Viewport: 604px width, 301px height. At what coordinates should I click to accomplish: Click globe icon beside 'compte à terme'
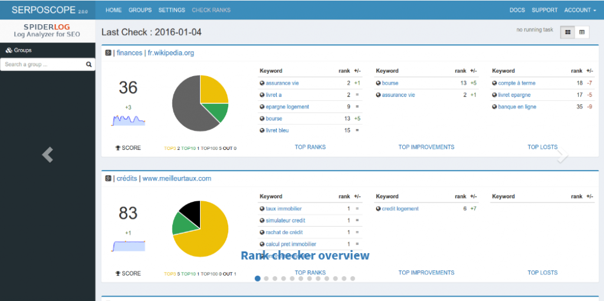coord(495,83)
